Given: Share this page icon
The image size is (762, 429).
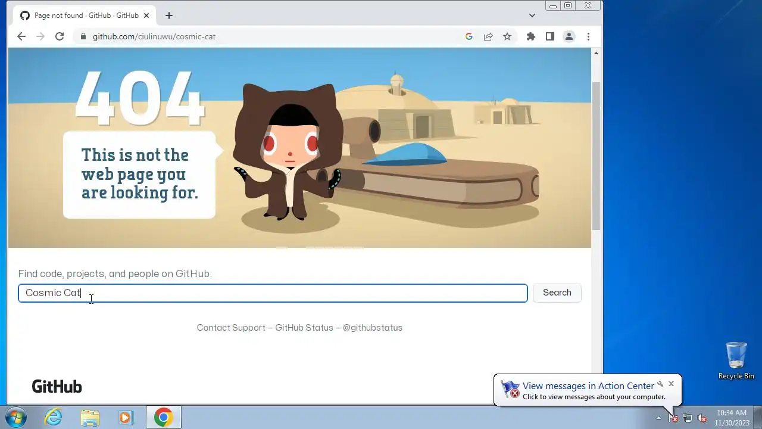Looking at the screenshot, I should coord(488,36).
